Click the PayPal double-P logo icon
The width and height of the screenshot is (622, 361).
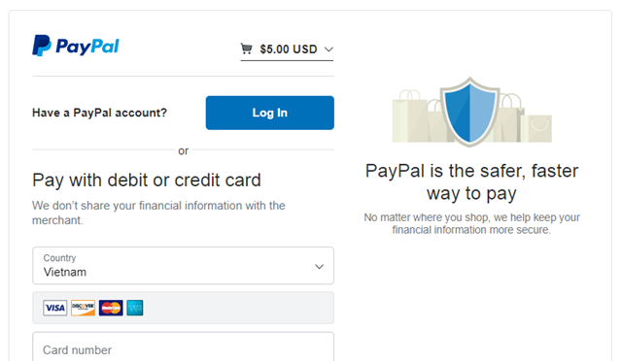tap(42, 46)
